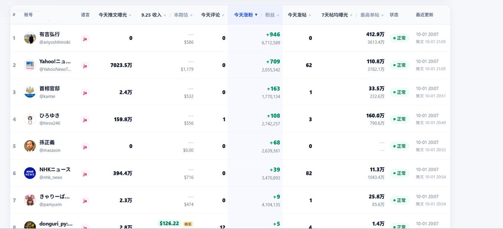Click the $1,179 estimate value
The height and width of the screenshot is (229, 503).
click(187, 69)
